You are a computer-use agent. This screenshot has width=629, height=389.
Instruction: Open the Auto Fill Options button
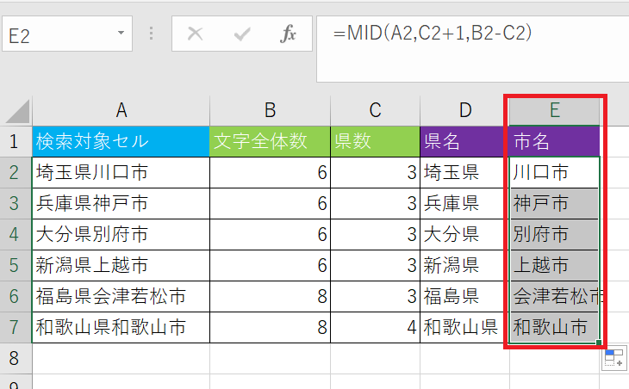(x=614, y=359)
